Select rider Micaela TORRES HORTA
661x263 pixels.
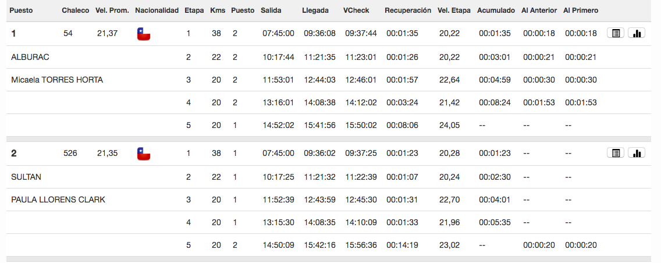[x=57, y=80]
